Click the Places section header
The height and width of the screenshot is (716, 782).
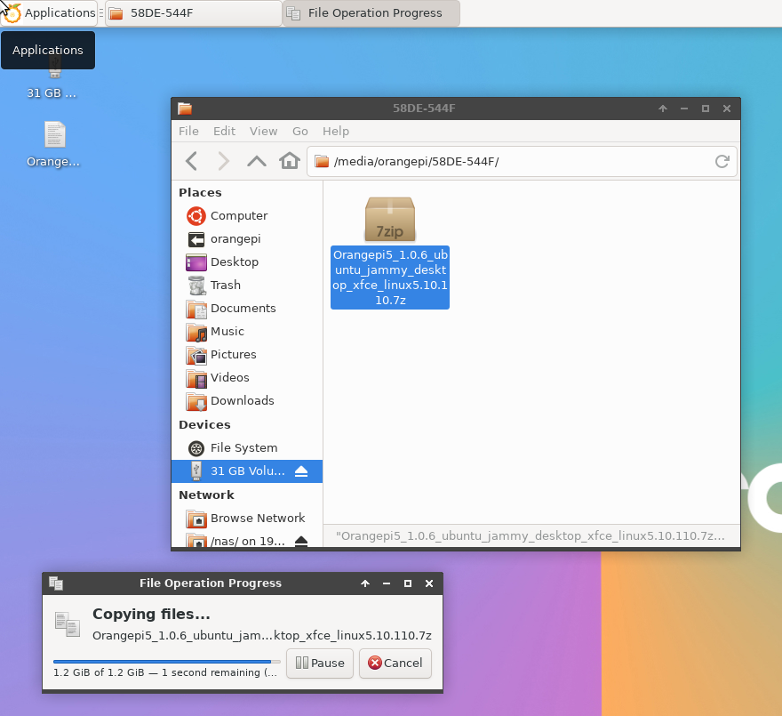point(200,193)
